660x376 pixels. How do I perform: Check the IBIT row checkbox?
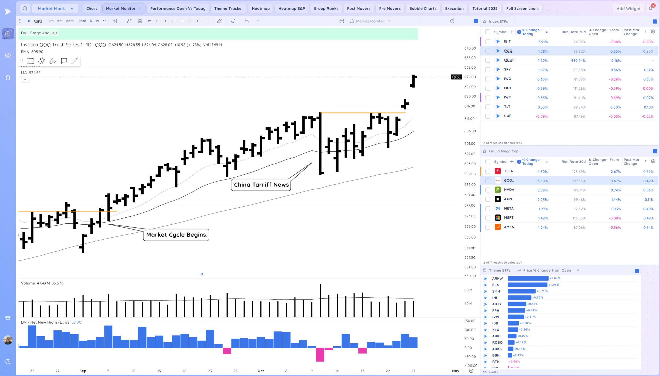[x=488, y=42]
